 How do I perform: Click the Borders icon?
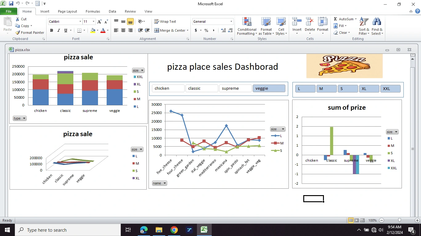pos(79,30)
